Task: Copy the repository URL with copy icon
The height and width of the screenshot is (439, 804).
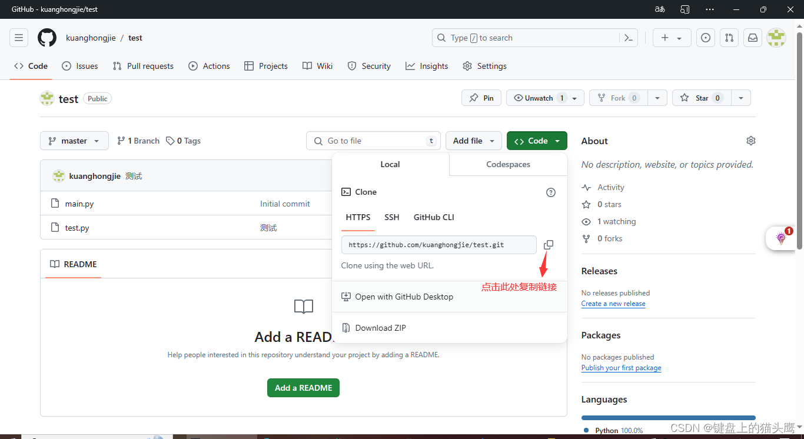Action: click(x=548, y=245)
